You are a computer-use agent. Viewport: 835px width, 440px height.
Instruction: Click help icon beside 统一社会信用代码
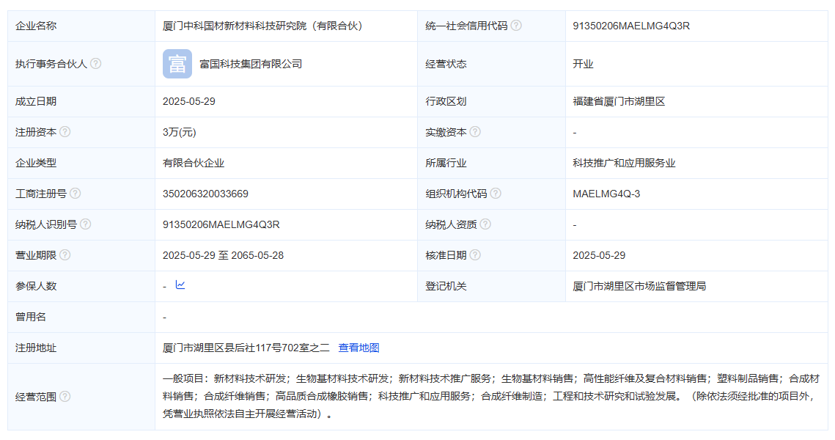(516, 26)
